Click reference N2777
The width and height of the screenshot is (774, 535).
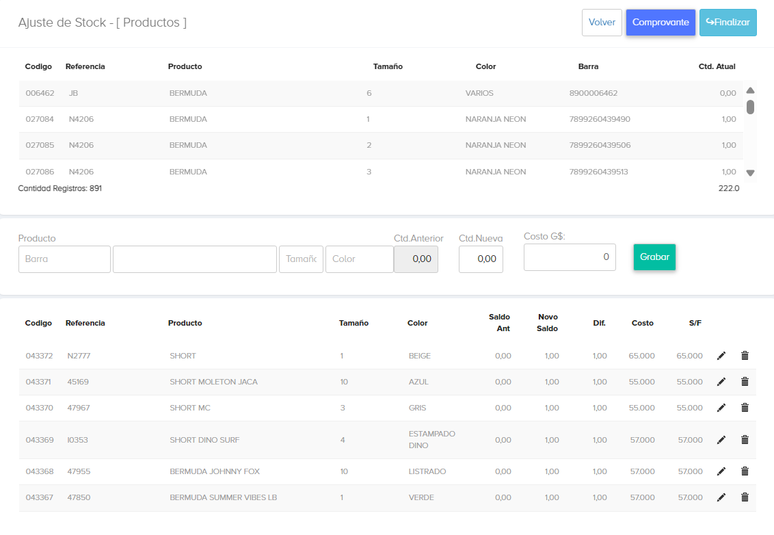[79, 356]
